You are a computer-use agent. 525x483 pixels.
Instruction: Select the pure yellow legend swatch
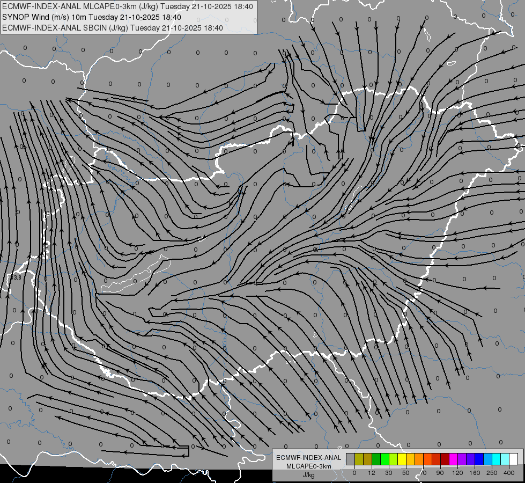coord(402,459)
